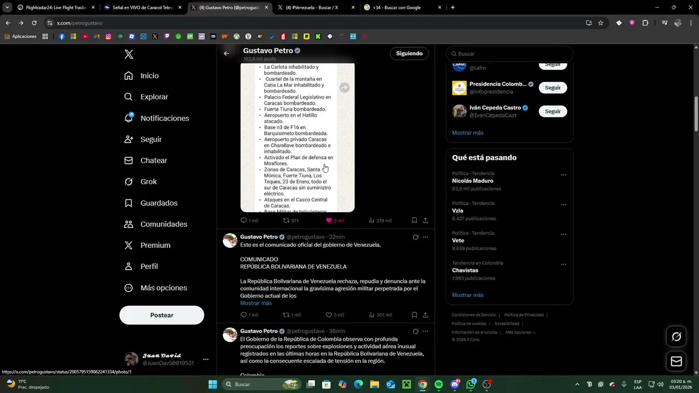View stats of post with 219 mil views
Viewport: 699px width, 393px height.
coord(380,221)
